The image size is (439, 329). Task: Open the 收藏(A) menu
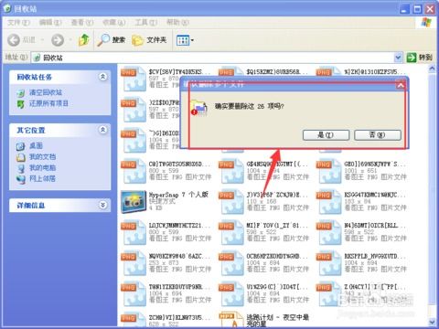[x=114, y=23]
